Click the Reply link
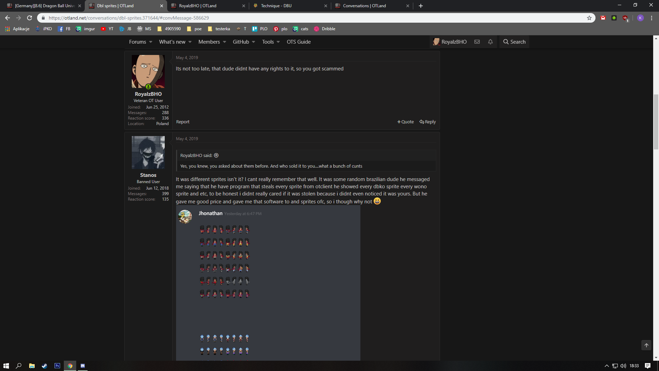Viewport: 659px width, 371px height. tap(428, 122)
